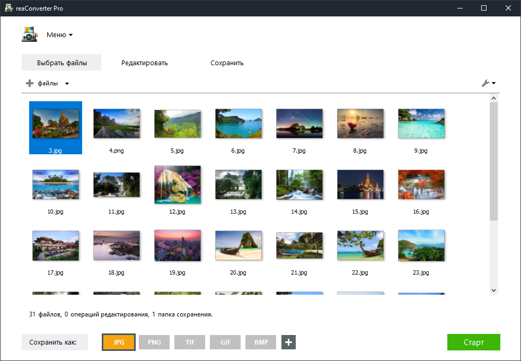Open the wrench settings icon
The width and height of the screenshot is (521, 361).
[485, 83]
